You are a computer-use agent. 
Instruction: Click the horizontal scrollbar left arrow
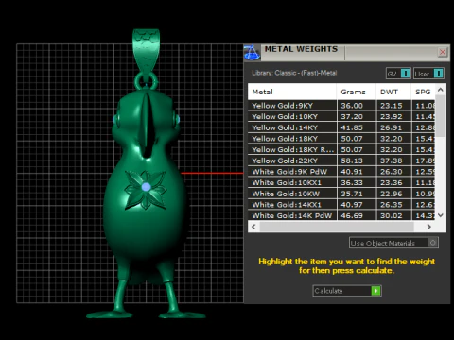(253, 227)
